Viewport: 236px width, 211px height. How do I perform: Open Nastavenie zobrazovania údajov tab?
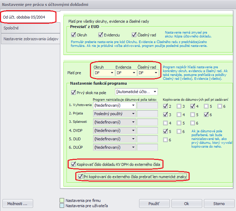coord(31,39)
